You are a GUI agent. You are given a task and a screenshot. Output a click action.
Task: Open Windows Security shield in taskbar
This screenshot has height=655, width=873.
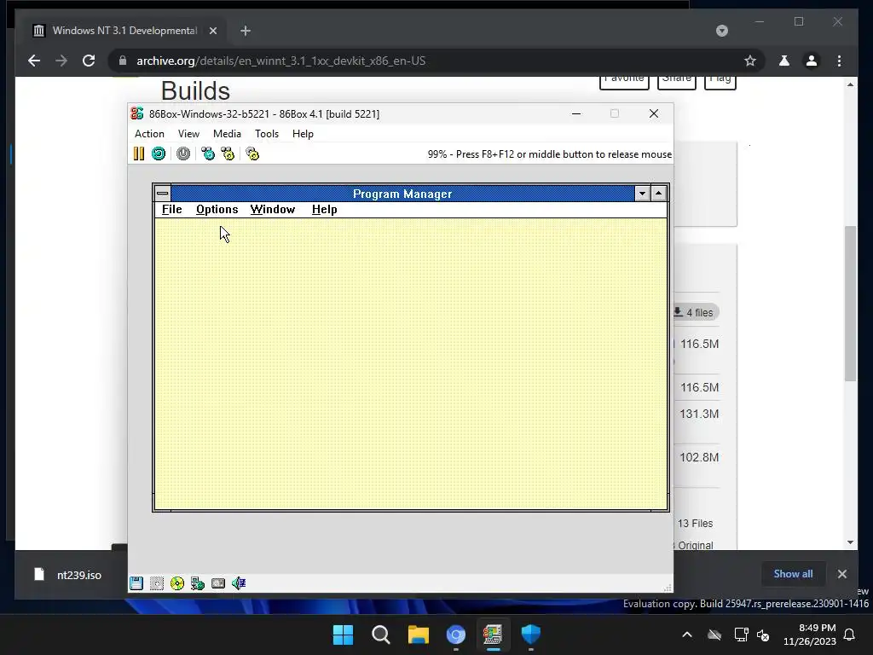(x=530, y=635)
